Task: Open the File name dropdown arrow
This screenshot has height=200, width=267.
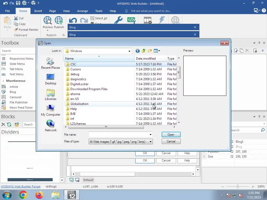Action: pyautogui.click(x=150, y=135)
